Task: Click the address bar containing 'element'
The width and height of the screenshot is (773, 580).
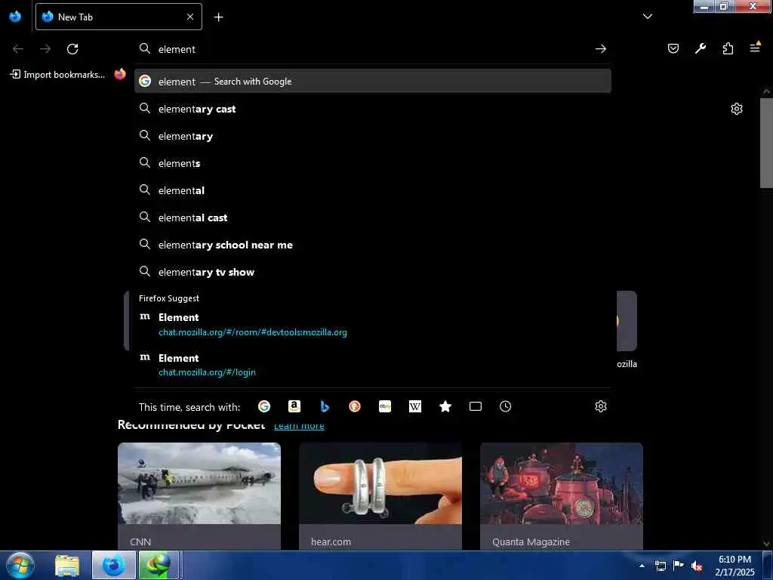Action: point(372,49)
